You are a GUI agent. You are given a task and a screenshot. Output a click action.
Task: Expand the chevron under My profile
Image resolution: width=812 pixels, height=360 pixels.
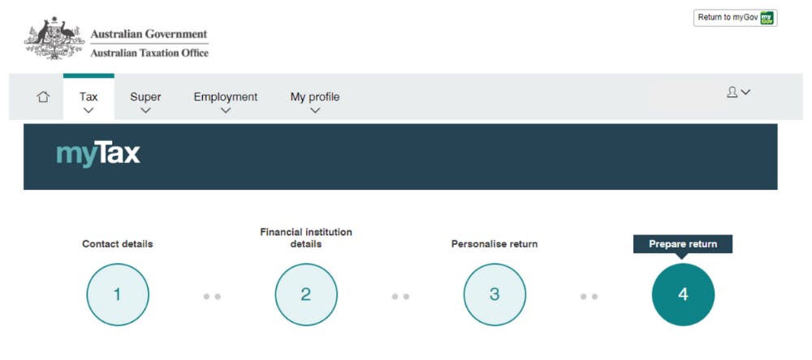[x=315, y=110]
